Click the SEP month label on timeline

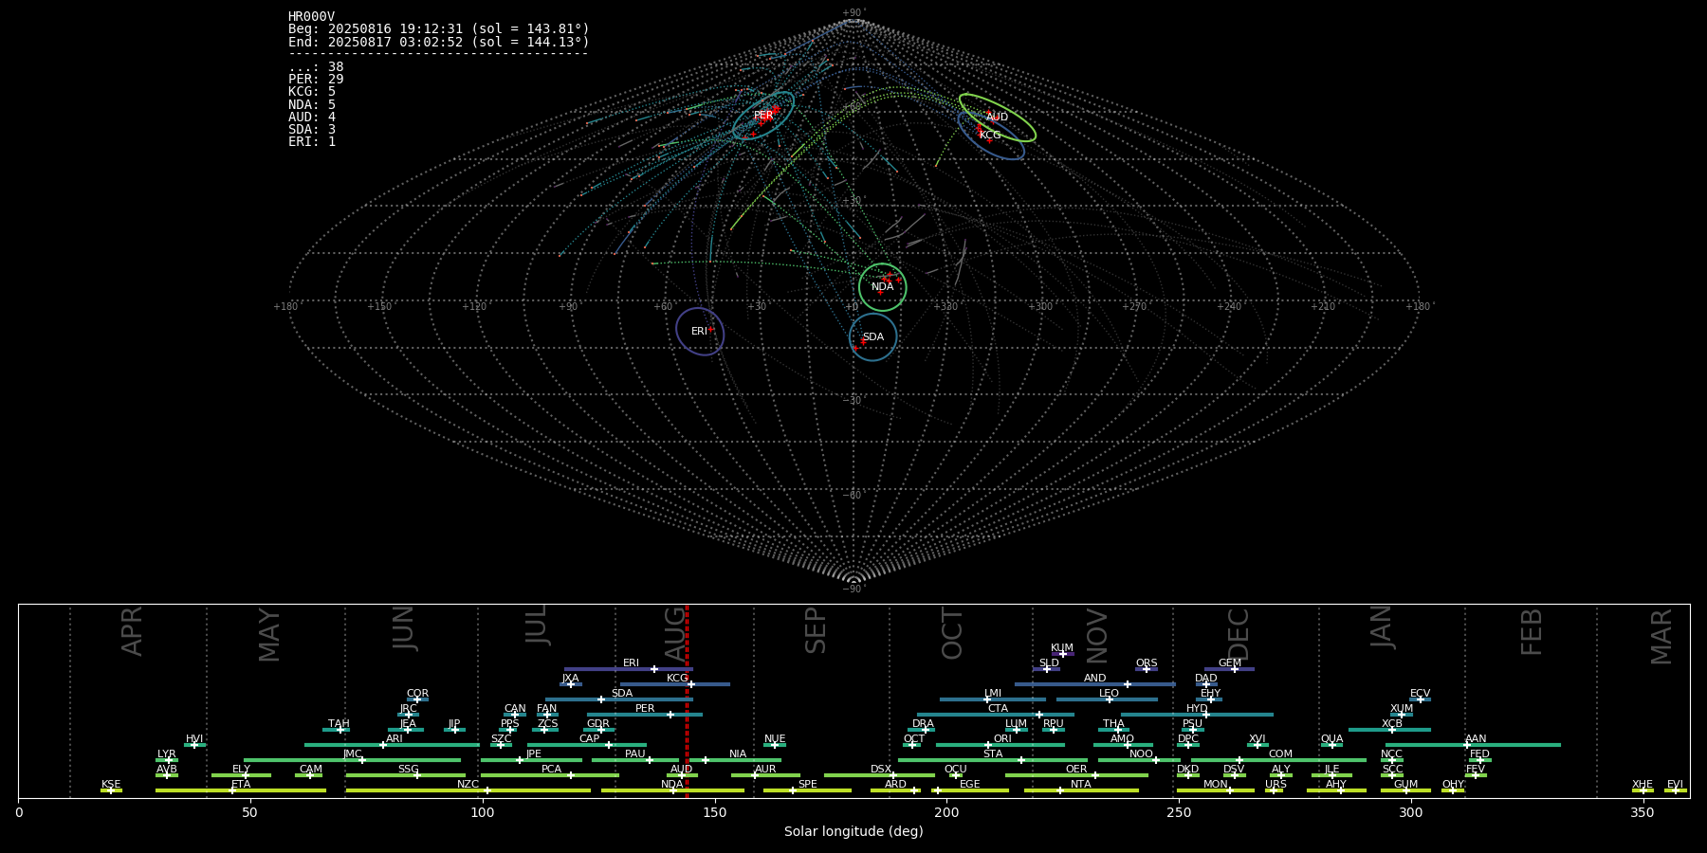[816, 630]
